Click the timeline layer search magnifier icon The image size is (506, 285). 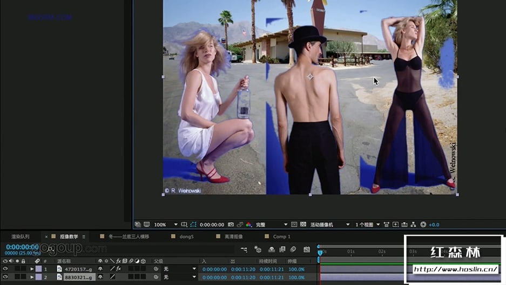click(x=51, y=249)
